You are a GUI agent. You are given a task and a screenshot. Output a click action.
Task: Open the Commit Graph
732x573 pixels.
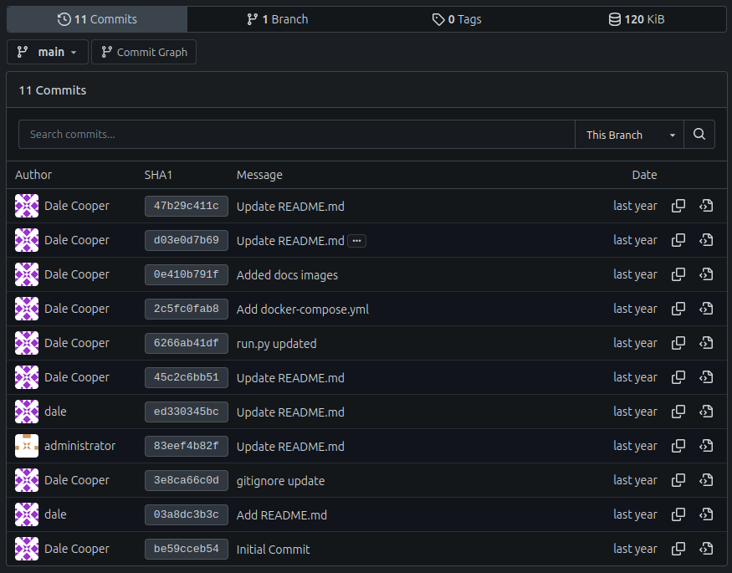[x=144, y=52]
